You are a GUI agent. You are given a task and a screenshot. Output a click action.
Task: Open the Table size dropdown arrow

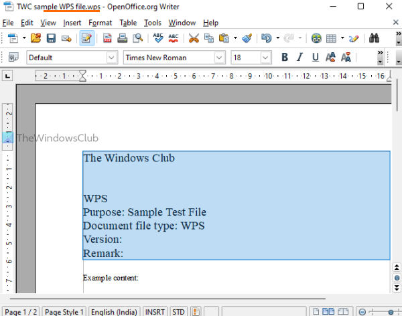342,38
